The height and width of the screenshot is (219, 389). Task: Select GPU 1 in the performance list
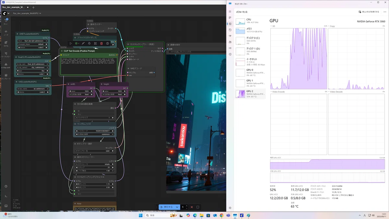250,83
